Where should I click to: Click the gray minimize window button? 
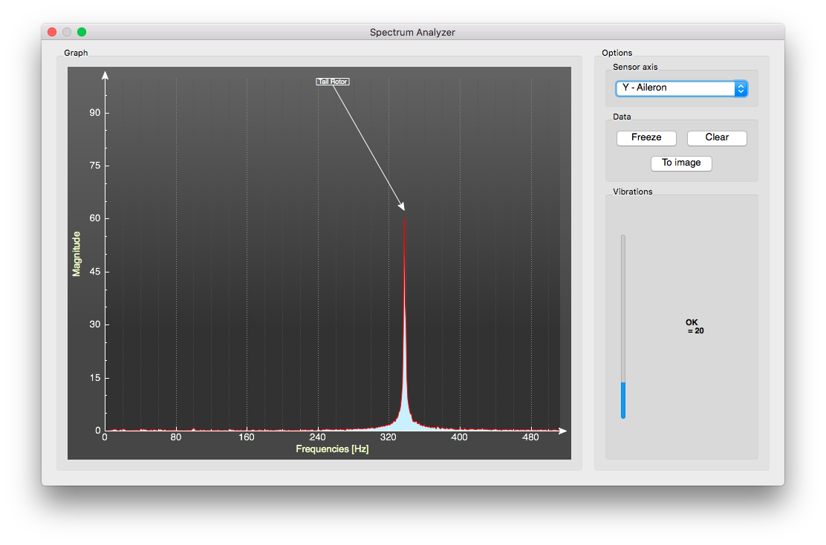(x=67, y=32)
